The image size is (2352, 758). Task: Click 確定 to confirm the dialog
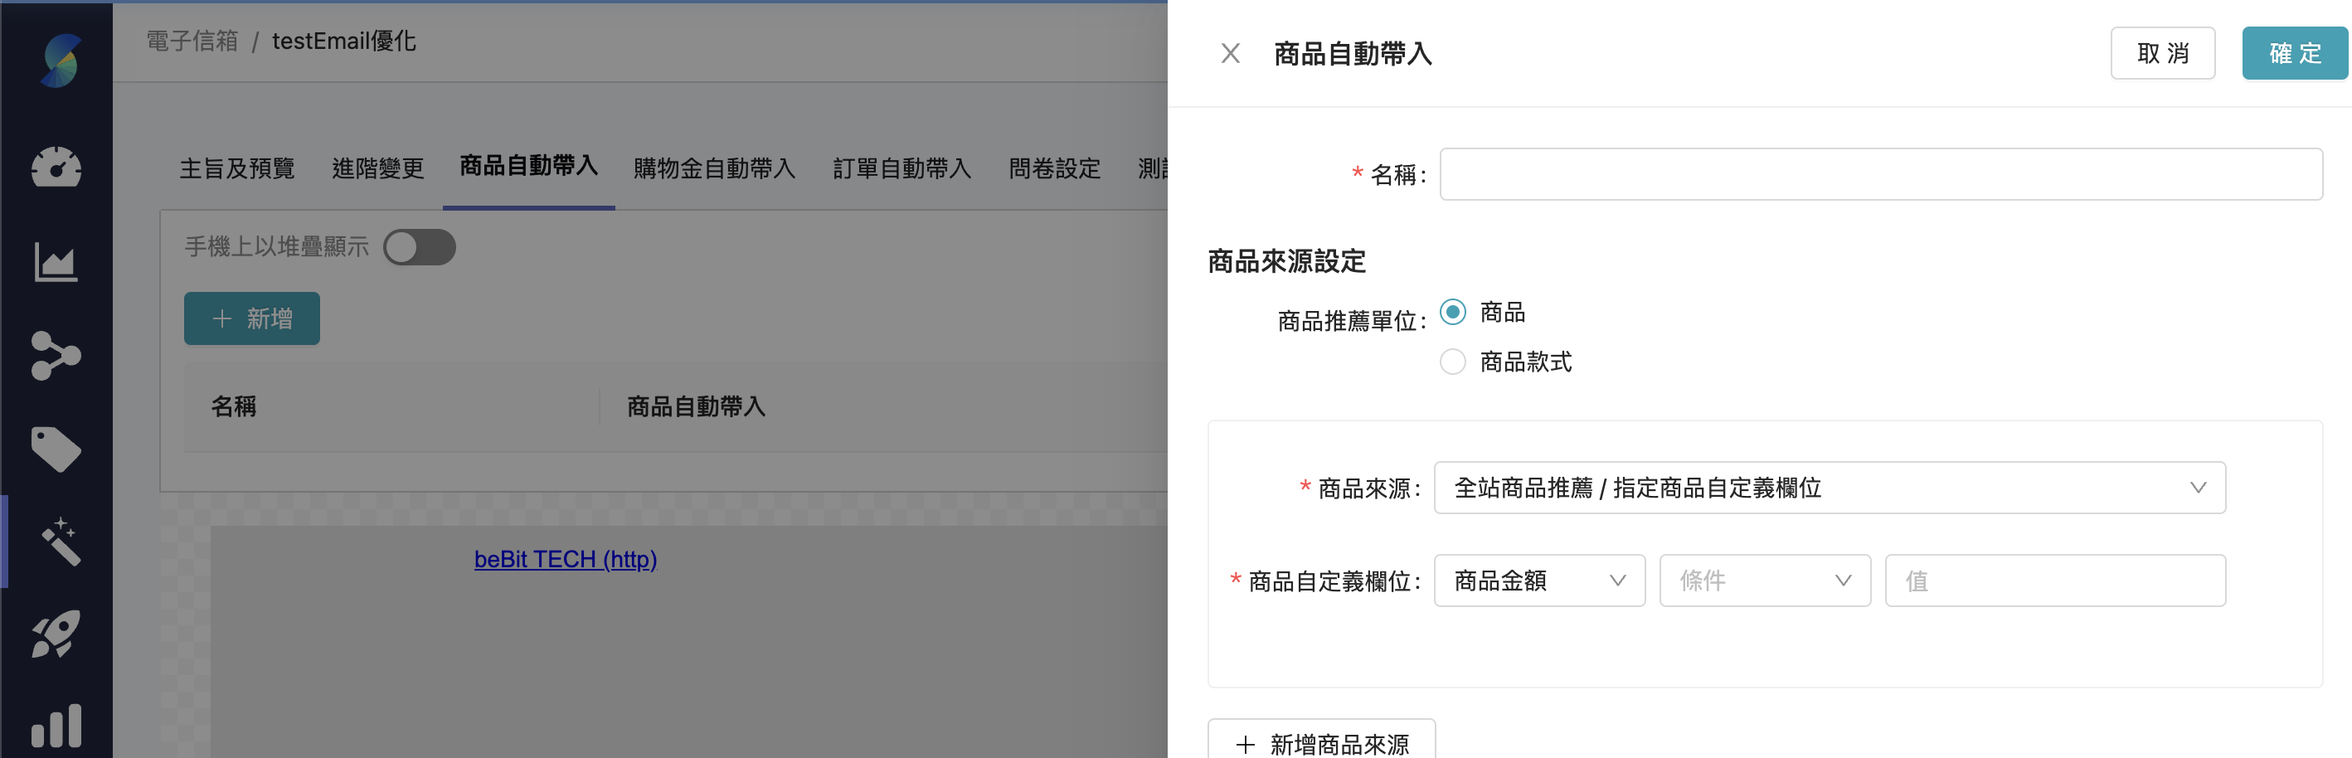coord(2295,53)
